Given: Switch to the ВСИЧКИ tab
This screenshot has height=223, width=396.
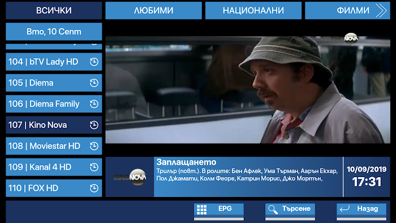Looking at the screenshot, I should [54, 11].
